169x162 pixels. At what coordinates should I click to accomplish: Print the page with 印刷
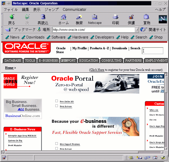click(115, 20)
